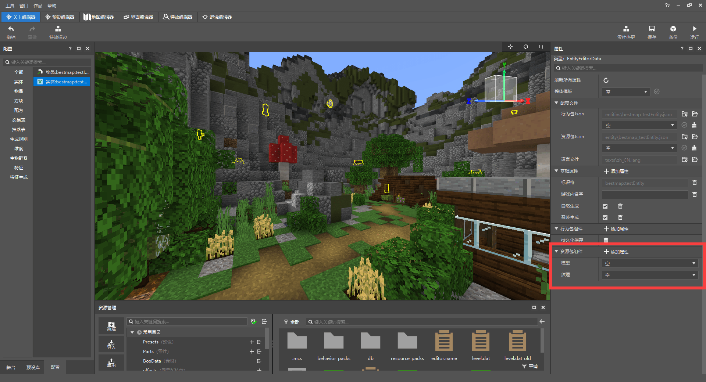Viewport: 706px width, 382px height.
Task: Collapse the 常用目录 tree node
Action: (132, 332)
